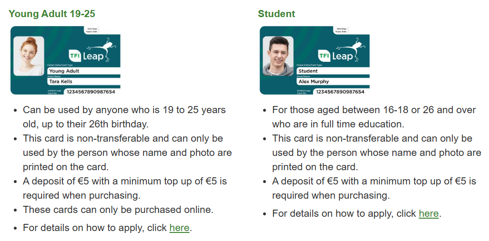Screen dimensions: 489x241
Task: Click the Young Adult 19-25 heading
Action: click(52, 14)
